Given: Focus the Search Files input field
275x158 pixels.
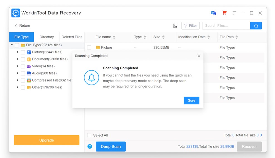Looking at the screenshot, I should 226,26.
